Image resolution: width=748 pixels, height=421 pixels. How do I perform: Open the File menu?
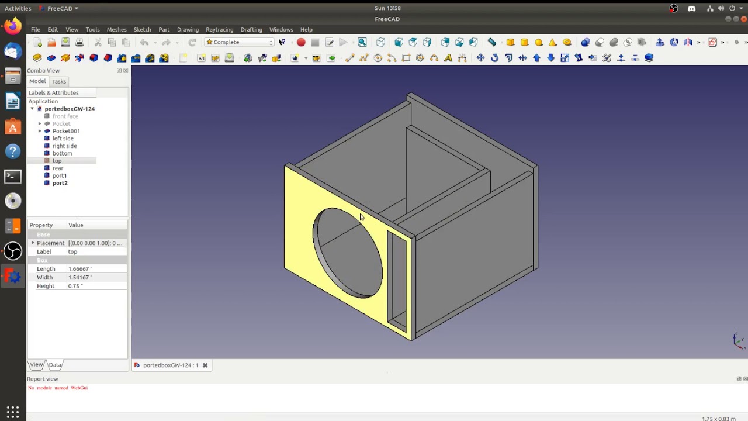36,29
